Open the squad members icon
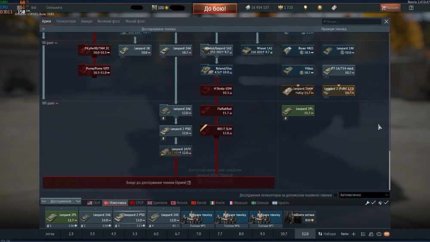430x242 pixels. [371, 234]
